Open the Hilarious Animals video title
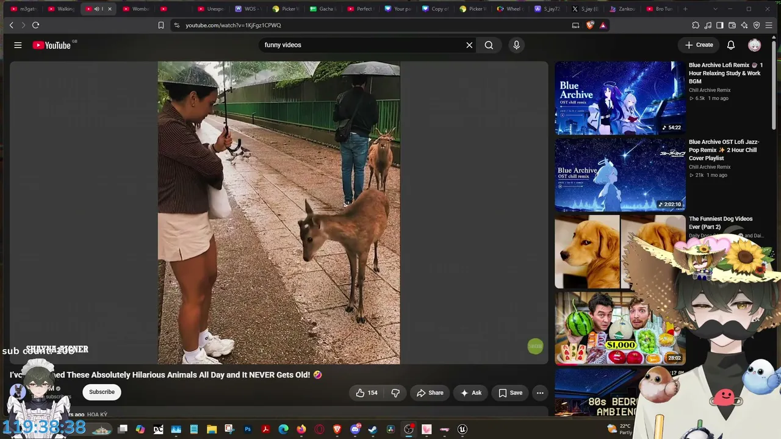 (165, 375)
